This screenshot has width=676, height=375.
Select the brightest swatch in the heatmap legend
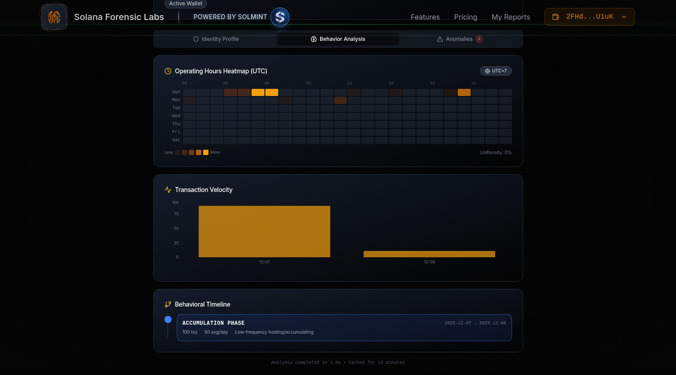coord(205,152)
